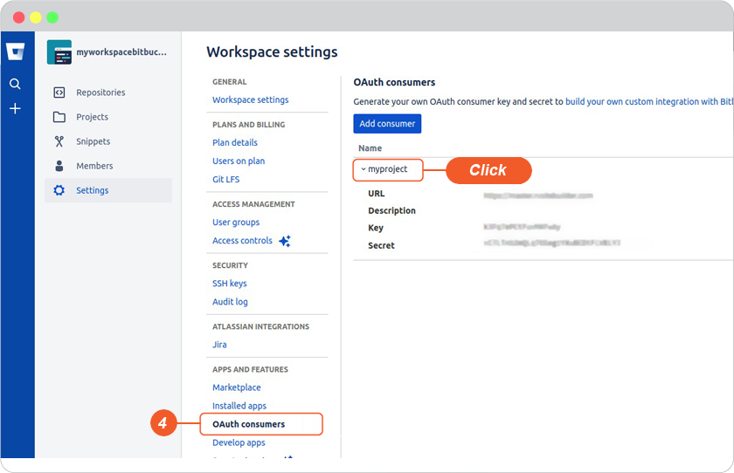Open Installed apps link
Screen dimensions: 734x473
(239, 406)
